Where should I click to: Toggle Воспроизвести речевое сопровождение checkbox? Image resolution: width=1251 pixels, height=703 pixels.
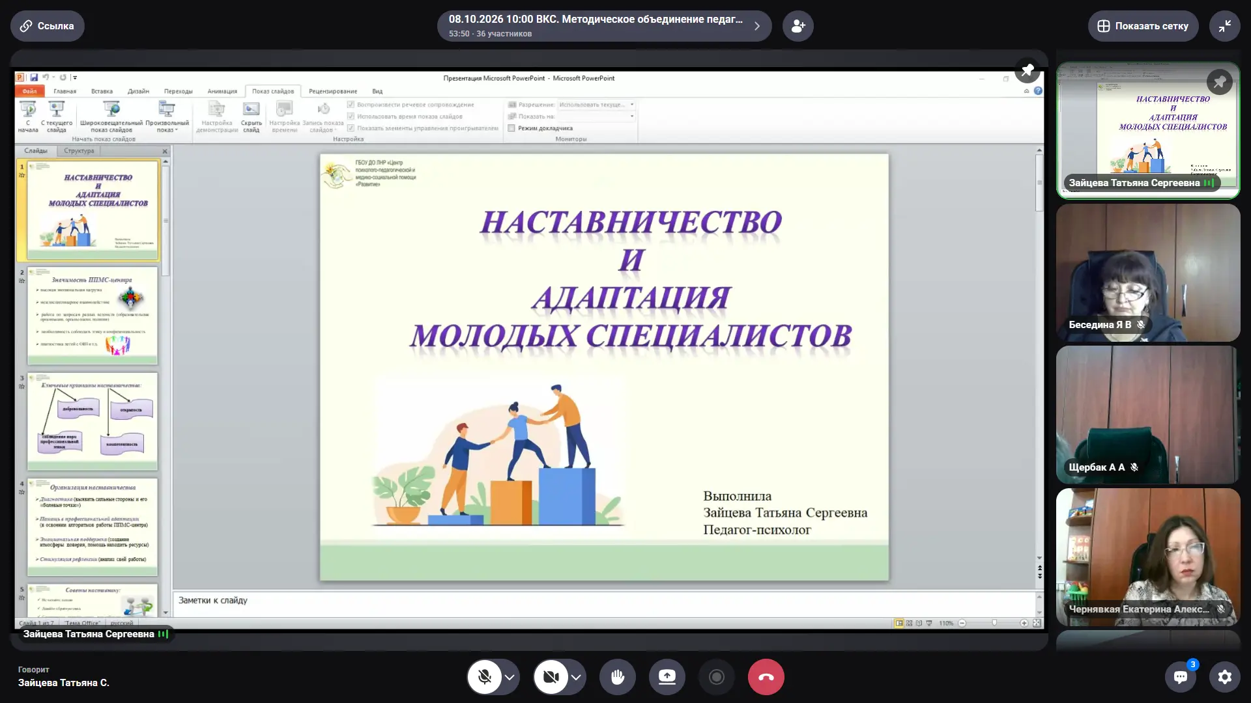[x=351, y=104]
